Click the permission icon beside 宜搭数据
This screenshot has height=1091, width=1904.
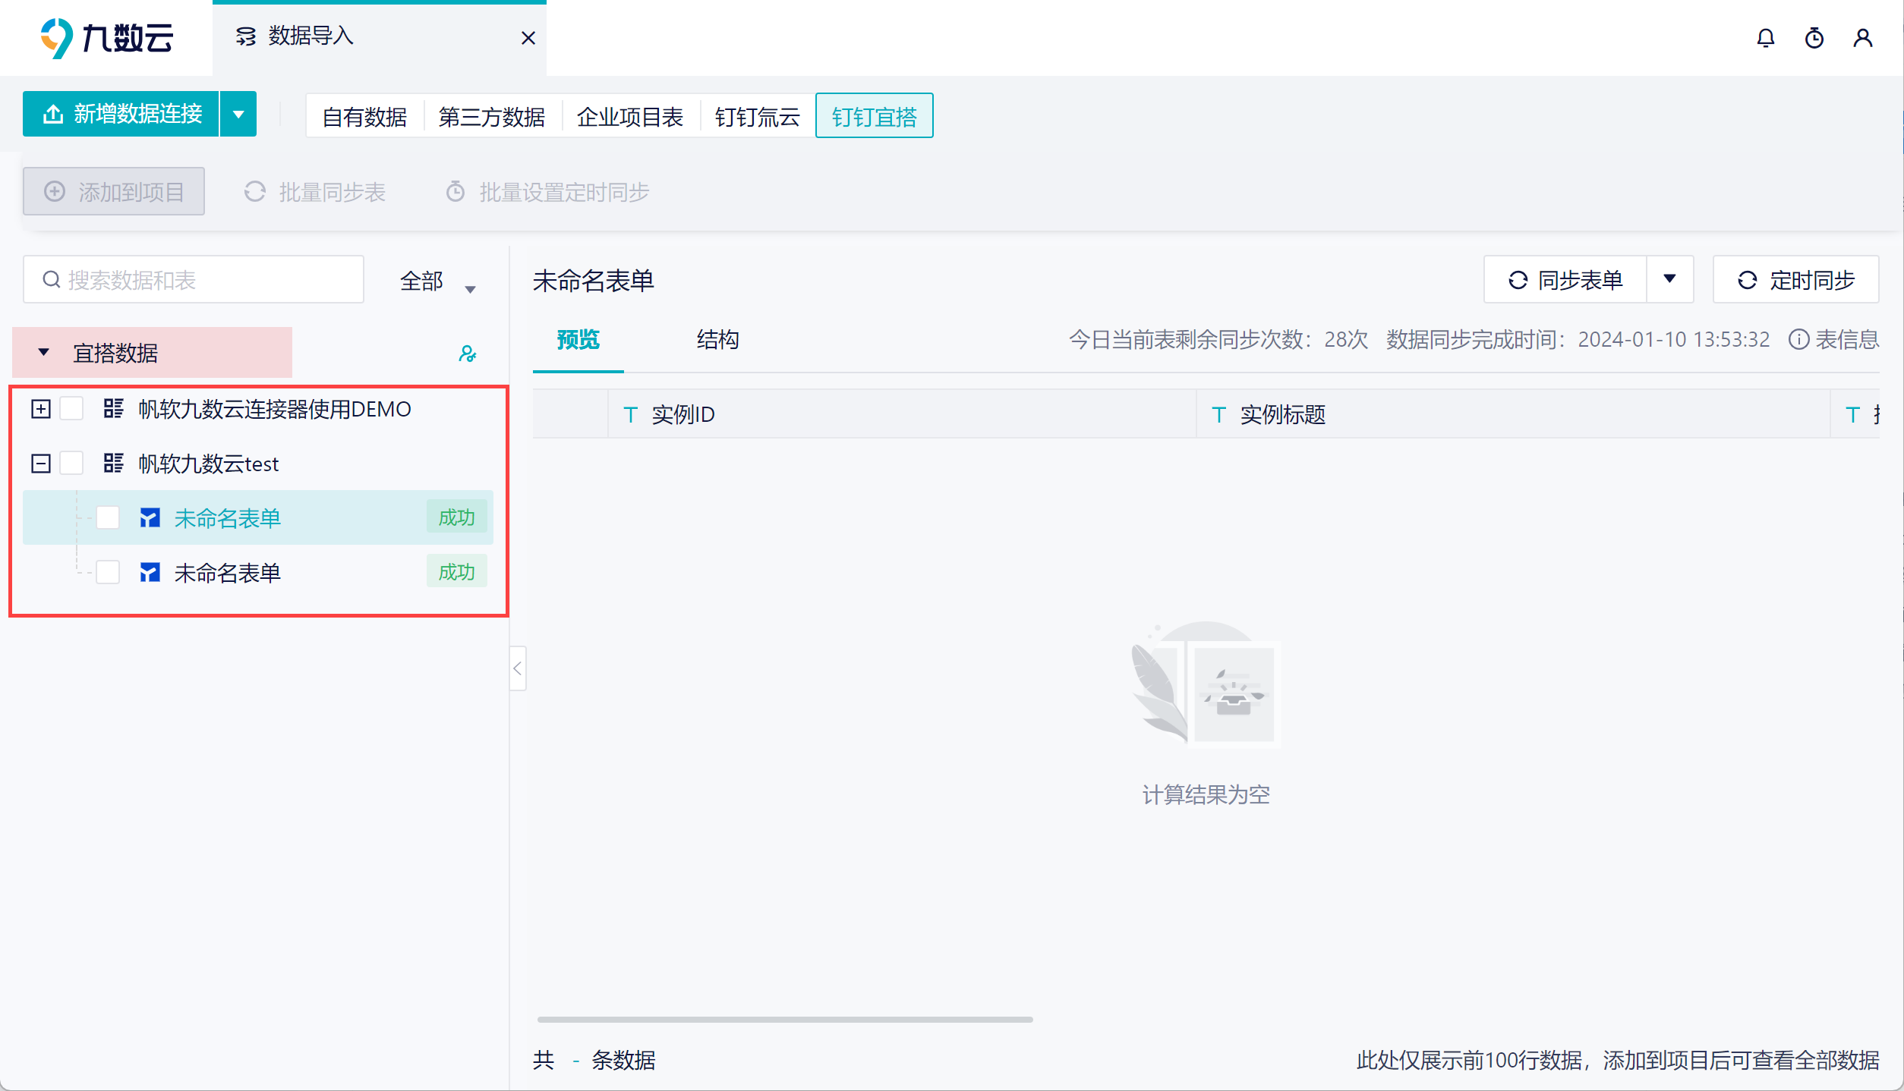tap(467, 354)
